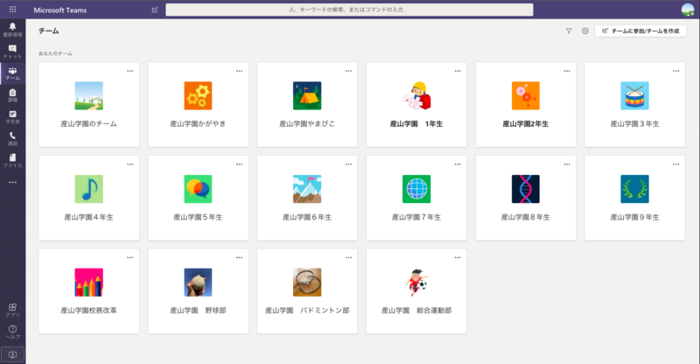The image size is (700, 364).
Task: Open the Apps (アプリ) store icon
Action: tap(12, 309)
